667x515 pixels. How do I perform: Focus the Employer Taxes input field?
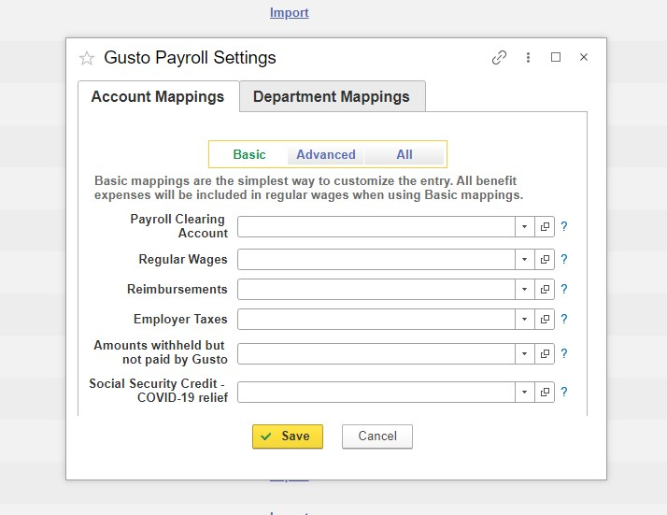pyautogui.click(x=376, y=319)
